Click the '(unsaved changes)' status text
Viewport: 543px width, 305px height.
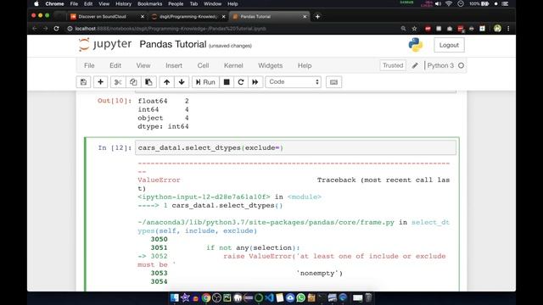click(x=230, y=46)
